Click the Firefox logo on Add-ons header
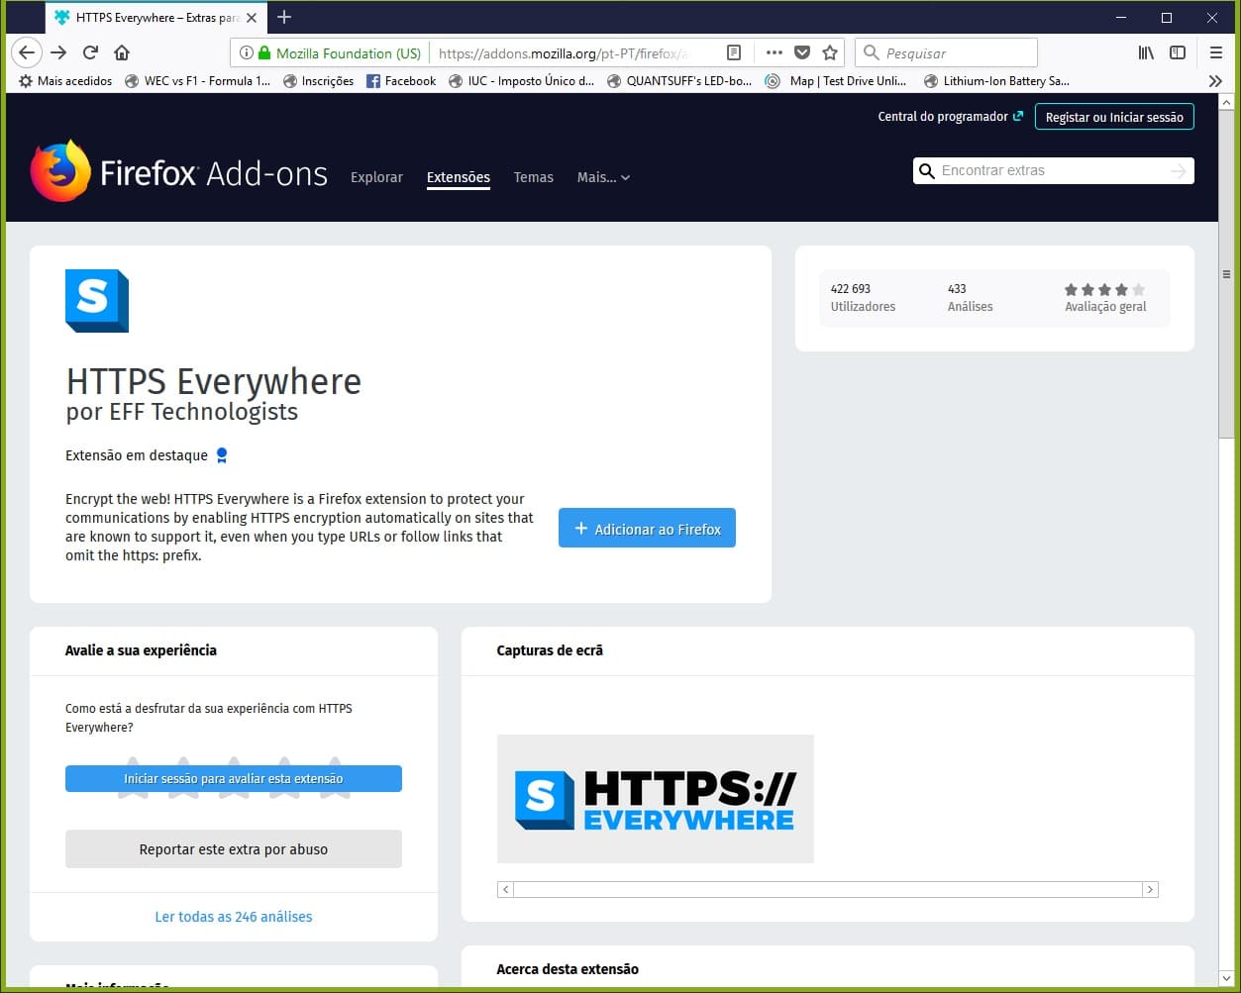Image resolution: width=1241 pixels, height=993 pixels. [x=60, y=171]
